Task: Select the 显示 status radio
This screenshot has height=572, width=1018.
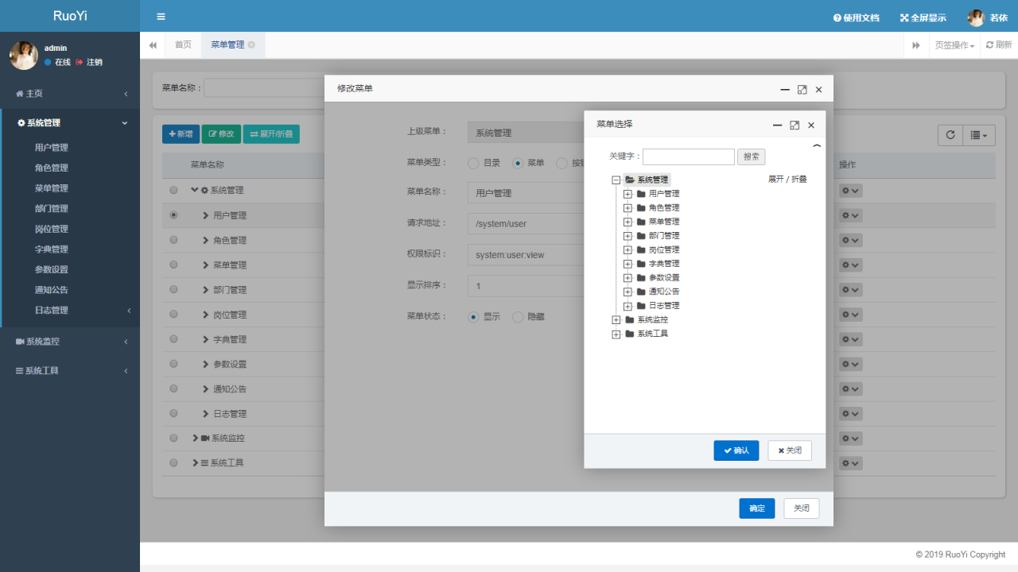Action: pos(473,316)
